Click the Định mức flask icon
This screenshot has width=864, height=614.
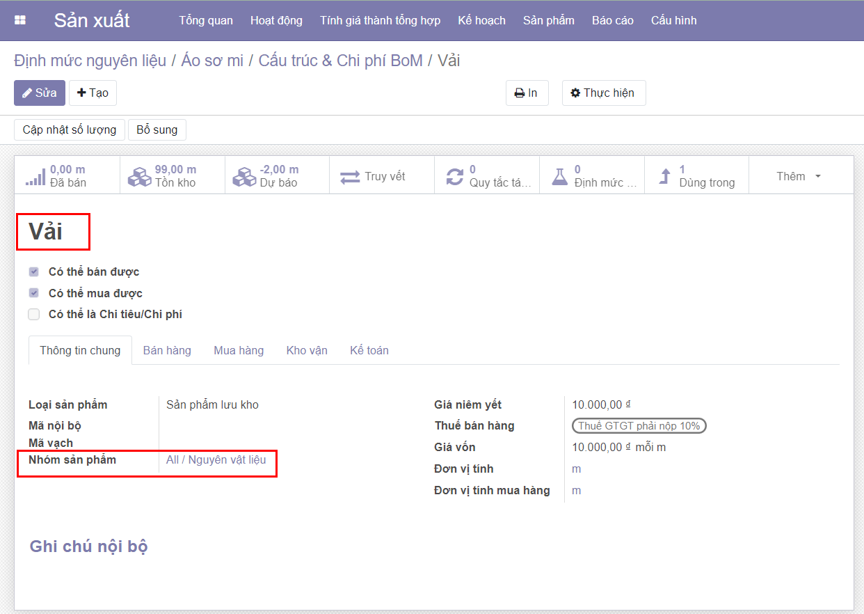click(559, 177)
